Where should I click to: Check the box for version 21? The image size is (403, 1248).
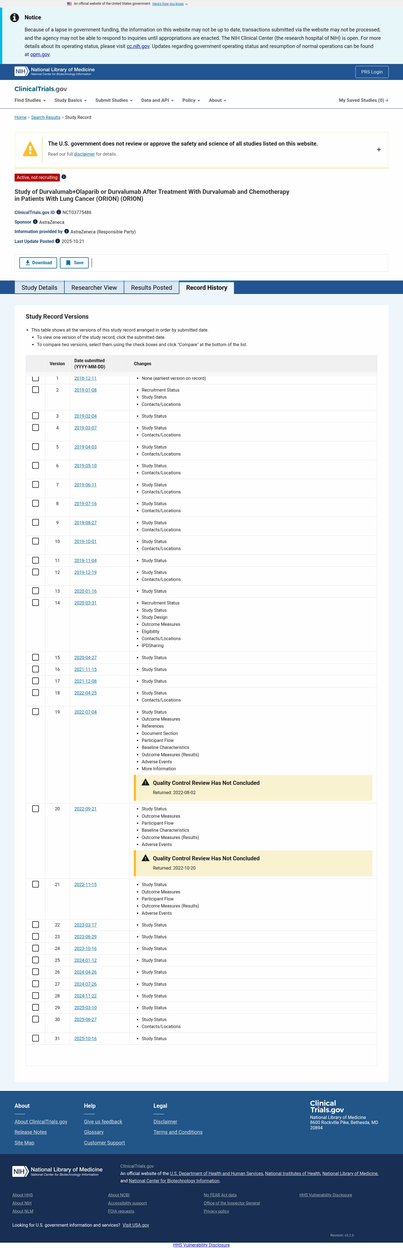[35, 884]
